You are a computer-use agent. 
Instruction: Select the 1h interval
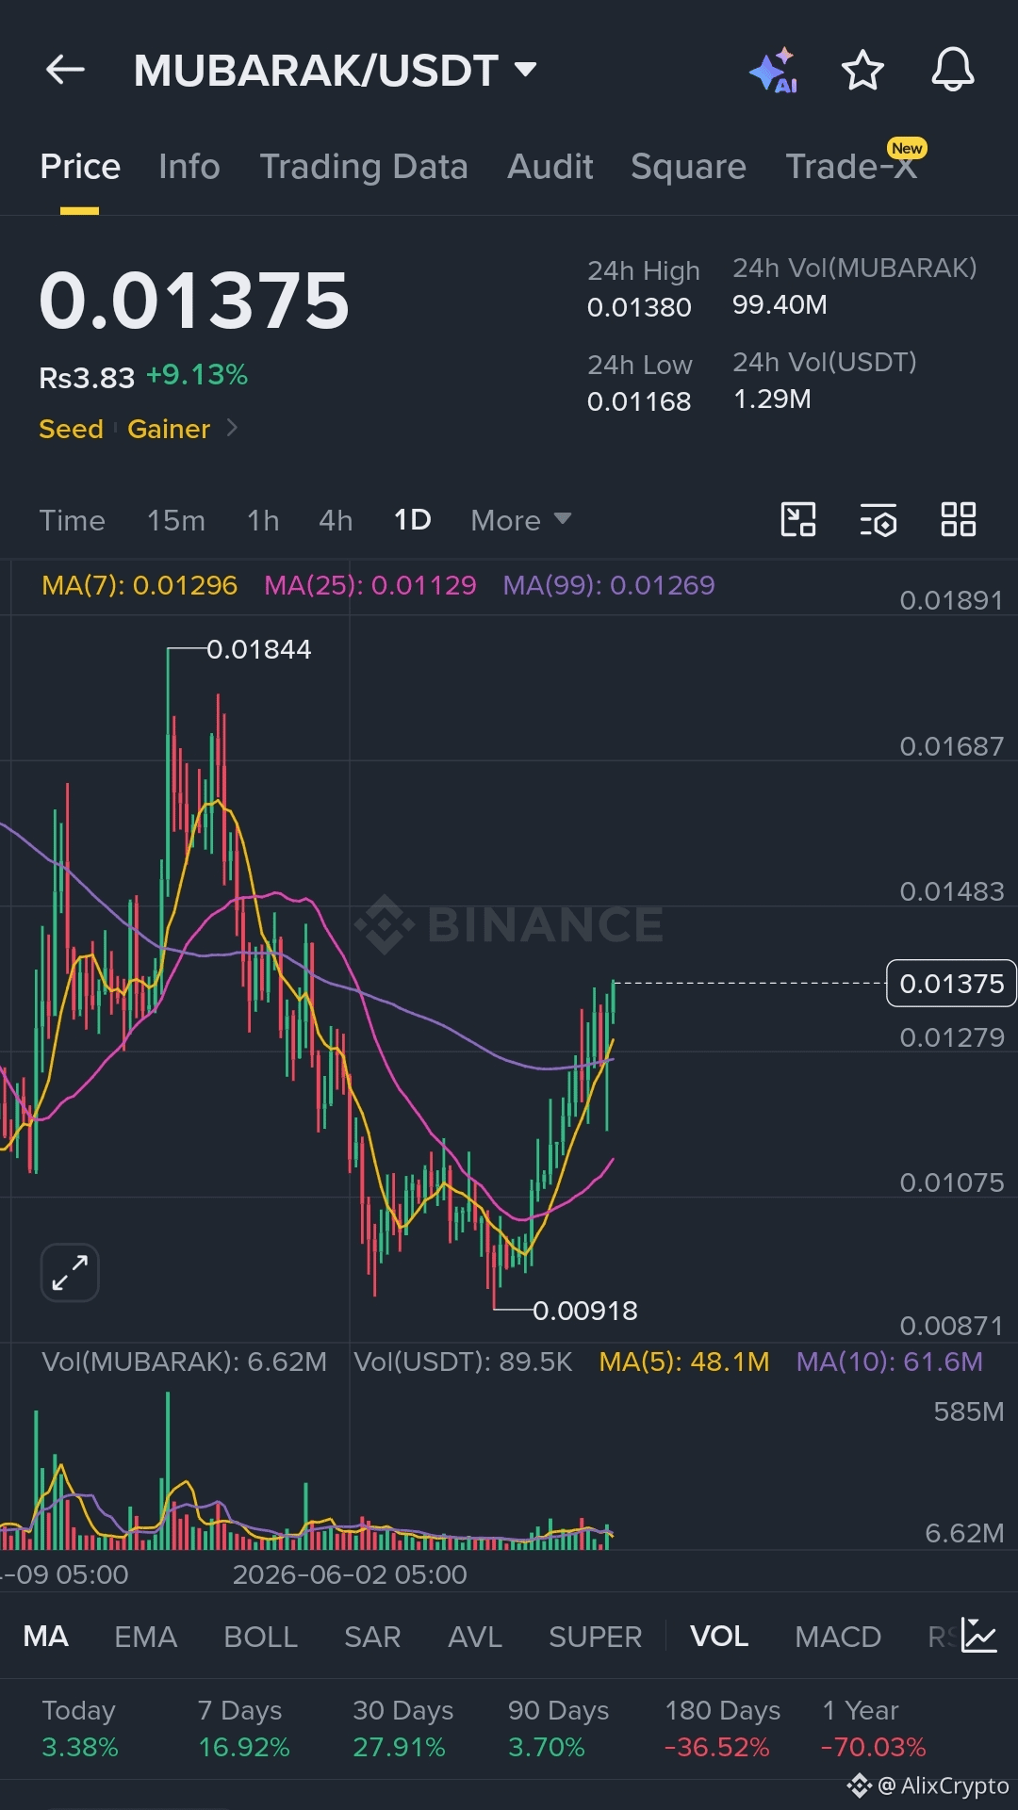click(x=263, y=520)
